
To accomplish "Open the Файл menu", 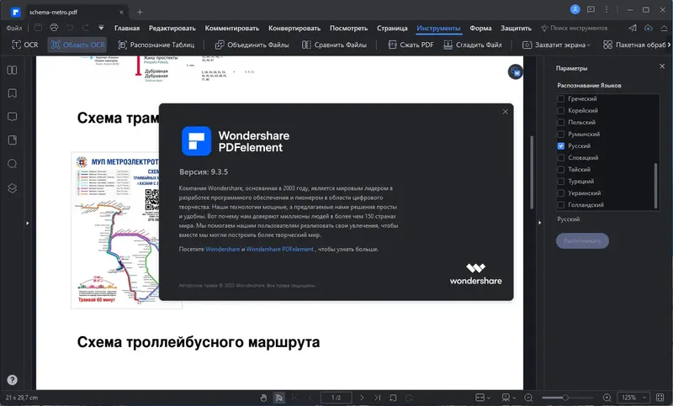I will pos(14,29).
